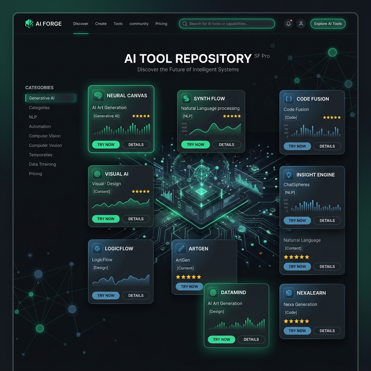
Task: Open the notifications bell icon
Action: 288,24
